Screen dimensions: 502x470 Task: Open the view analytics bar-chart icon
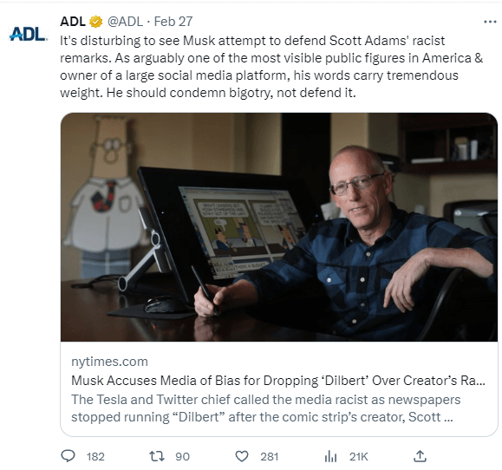click(x=330, y=456)
